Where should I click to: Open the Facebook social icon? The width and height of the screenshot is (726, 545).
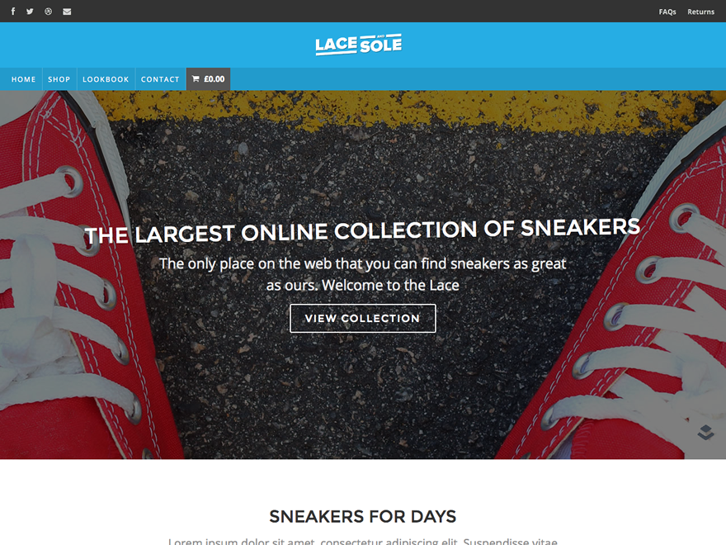13,11
